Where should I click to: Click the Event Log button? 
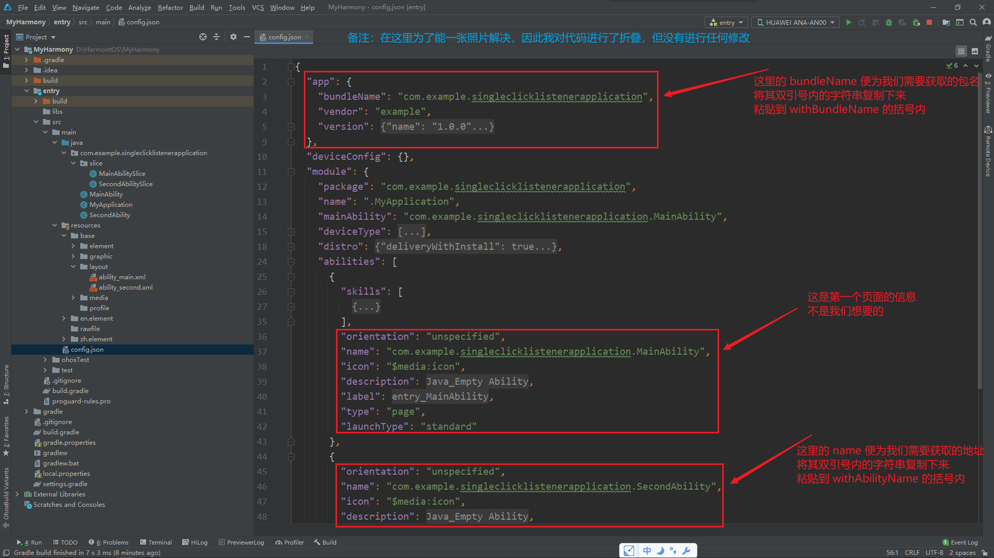960,542
